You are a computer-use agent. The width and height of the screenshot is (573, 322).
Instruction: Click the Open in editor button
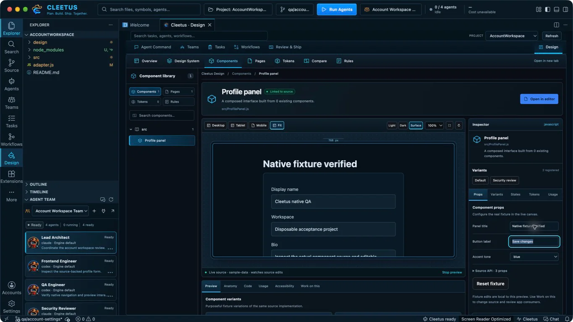coord(539,99)
